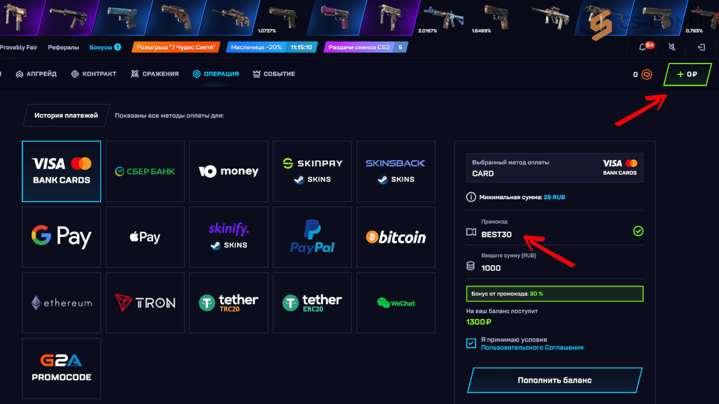Click the skin drop showing 1.6469%

(x=496, y=18)
